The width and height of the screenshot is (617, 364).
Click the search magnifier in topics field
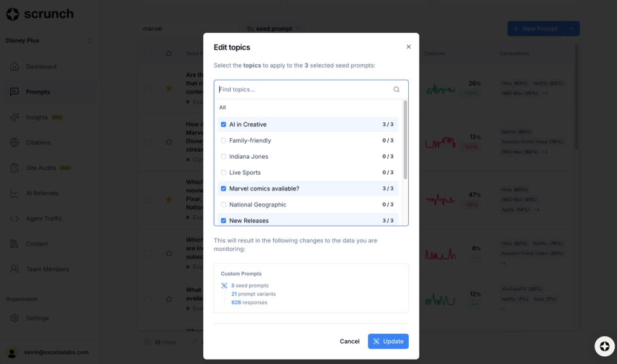(x=397, y=89)
